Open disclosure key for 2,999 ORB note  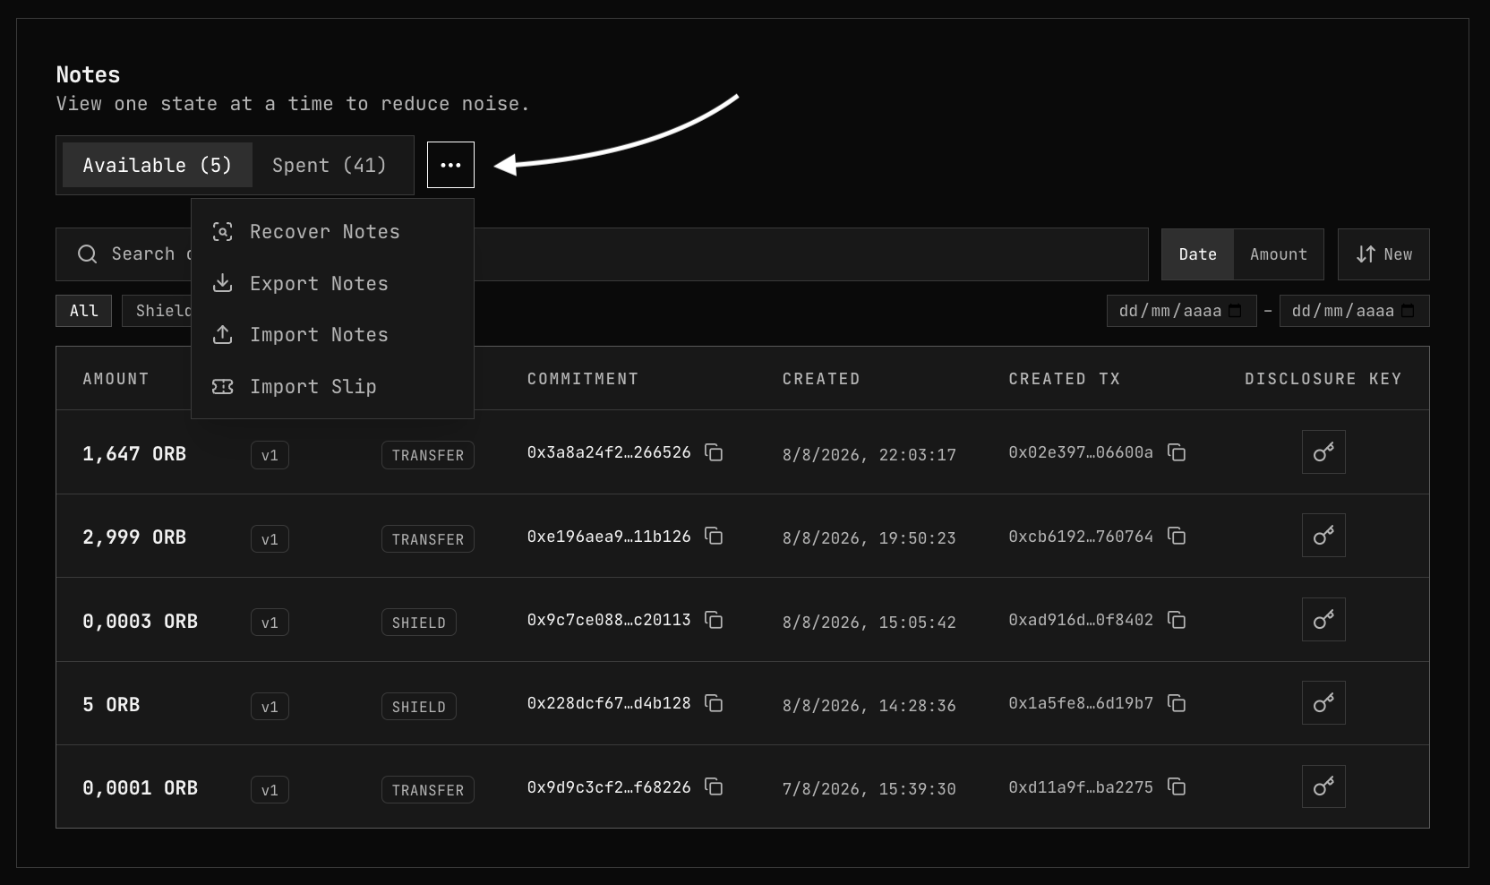point(1323,535)
